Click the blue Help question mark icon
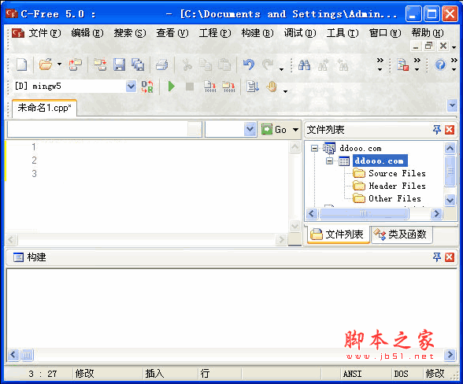Viewport: 463px width, 384px height. click(440, 65)
